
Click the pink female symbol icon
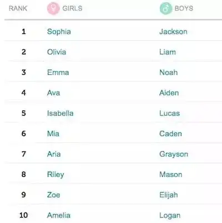click(53, 8)
